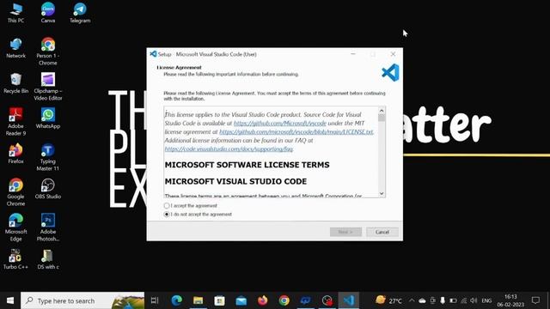The image size is (550, 309).
Task: Select the Firefox desktop shortcut
Action: (x=15, y=154)
